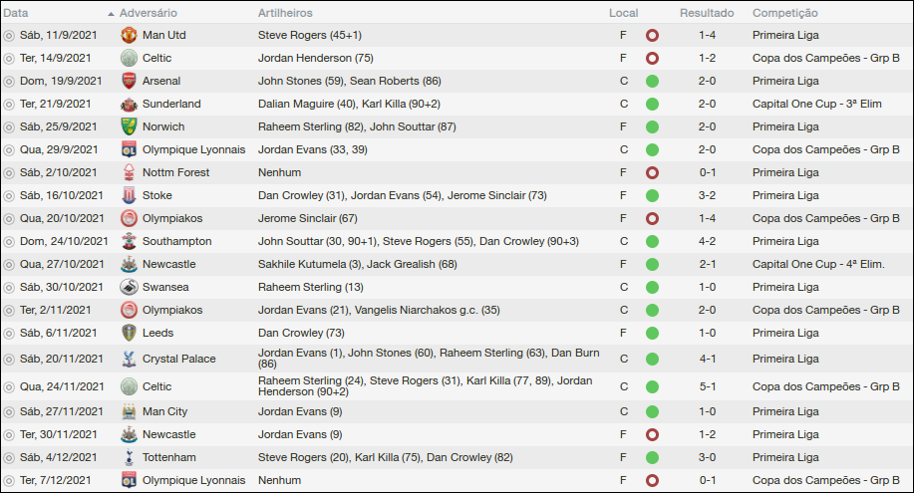Click the Southampton club crest icon
914x493 pixels.
coord(128,241)
